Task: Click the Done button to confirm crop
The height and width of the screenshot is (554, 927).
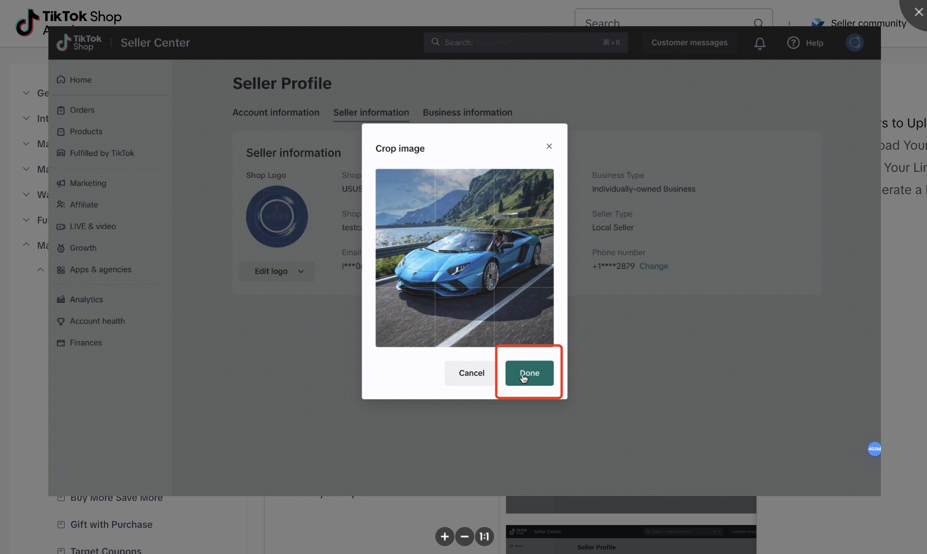Action: 529,373
